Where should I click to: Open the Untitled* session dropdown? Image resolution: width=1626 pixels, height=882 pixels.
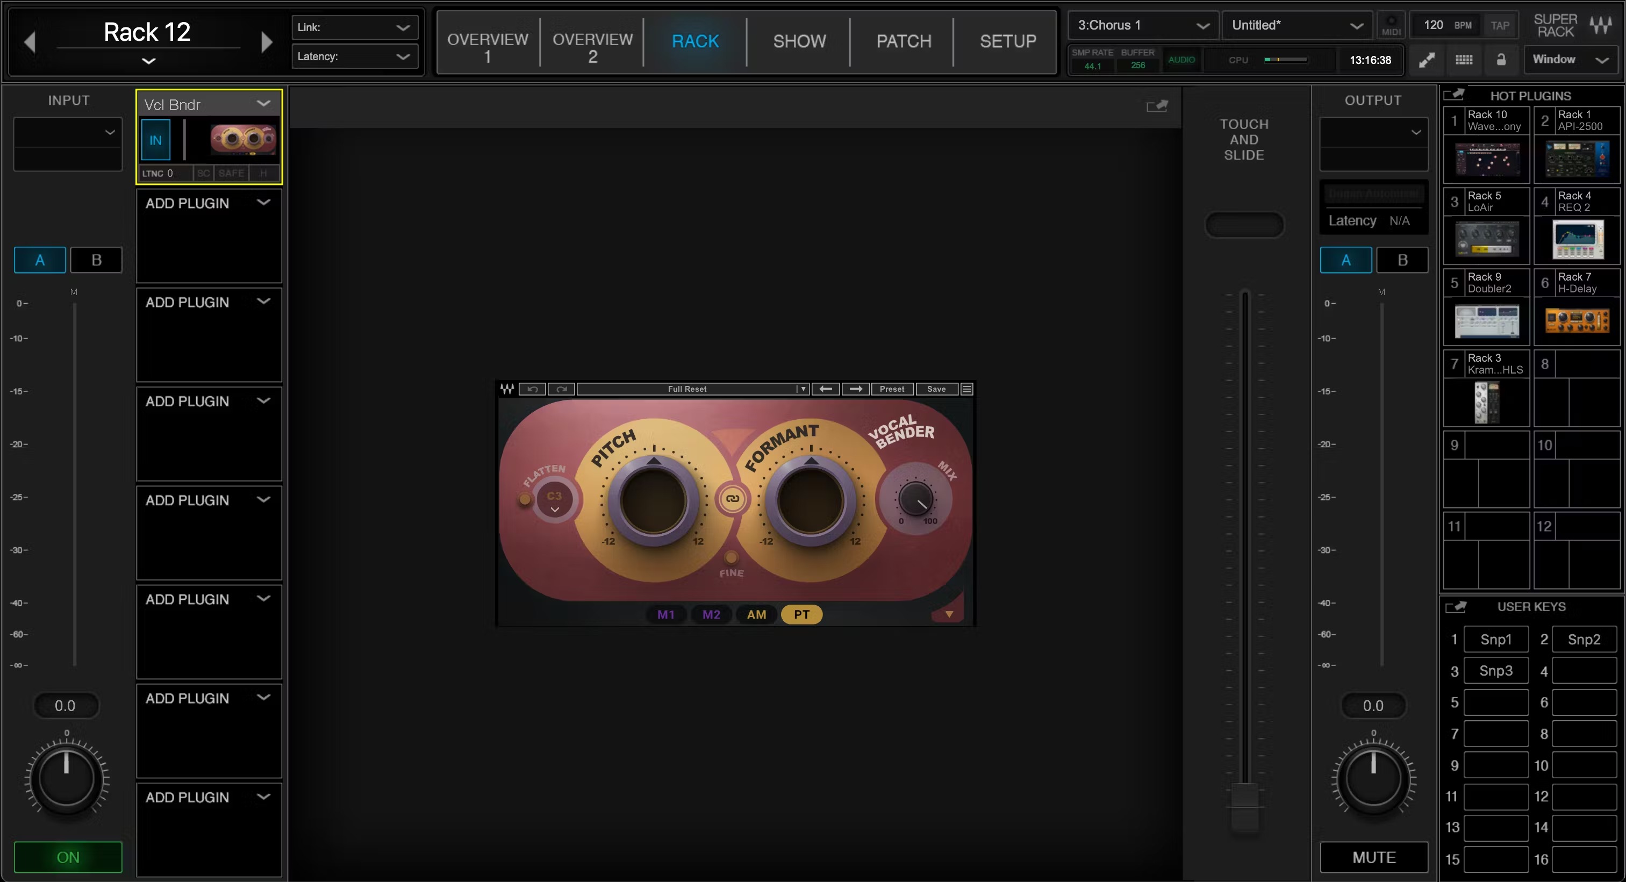[1296, 25]
